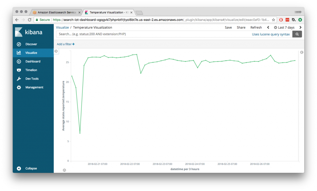Open the Last 7 days time picker
This screenshot has height=191, width=317.
pos(284,27)
